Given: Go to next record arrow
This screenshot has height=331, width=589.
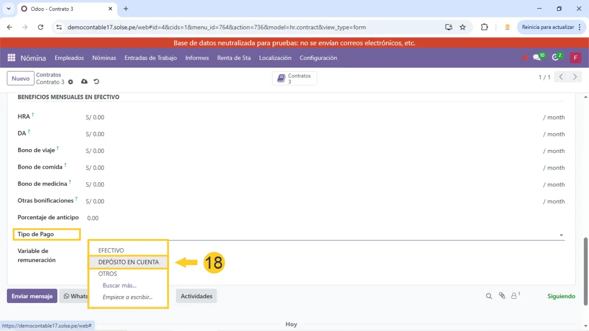Looking at the screenshot, I should click(x=575, y=77).
